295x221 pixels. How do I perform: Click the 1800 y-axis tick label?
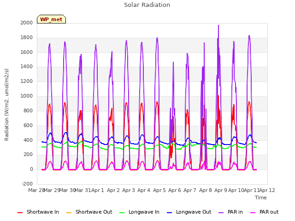(27, 38)
